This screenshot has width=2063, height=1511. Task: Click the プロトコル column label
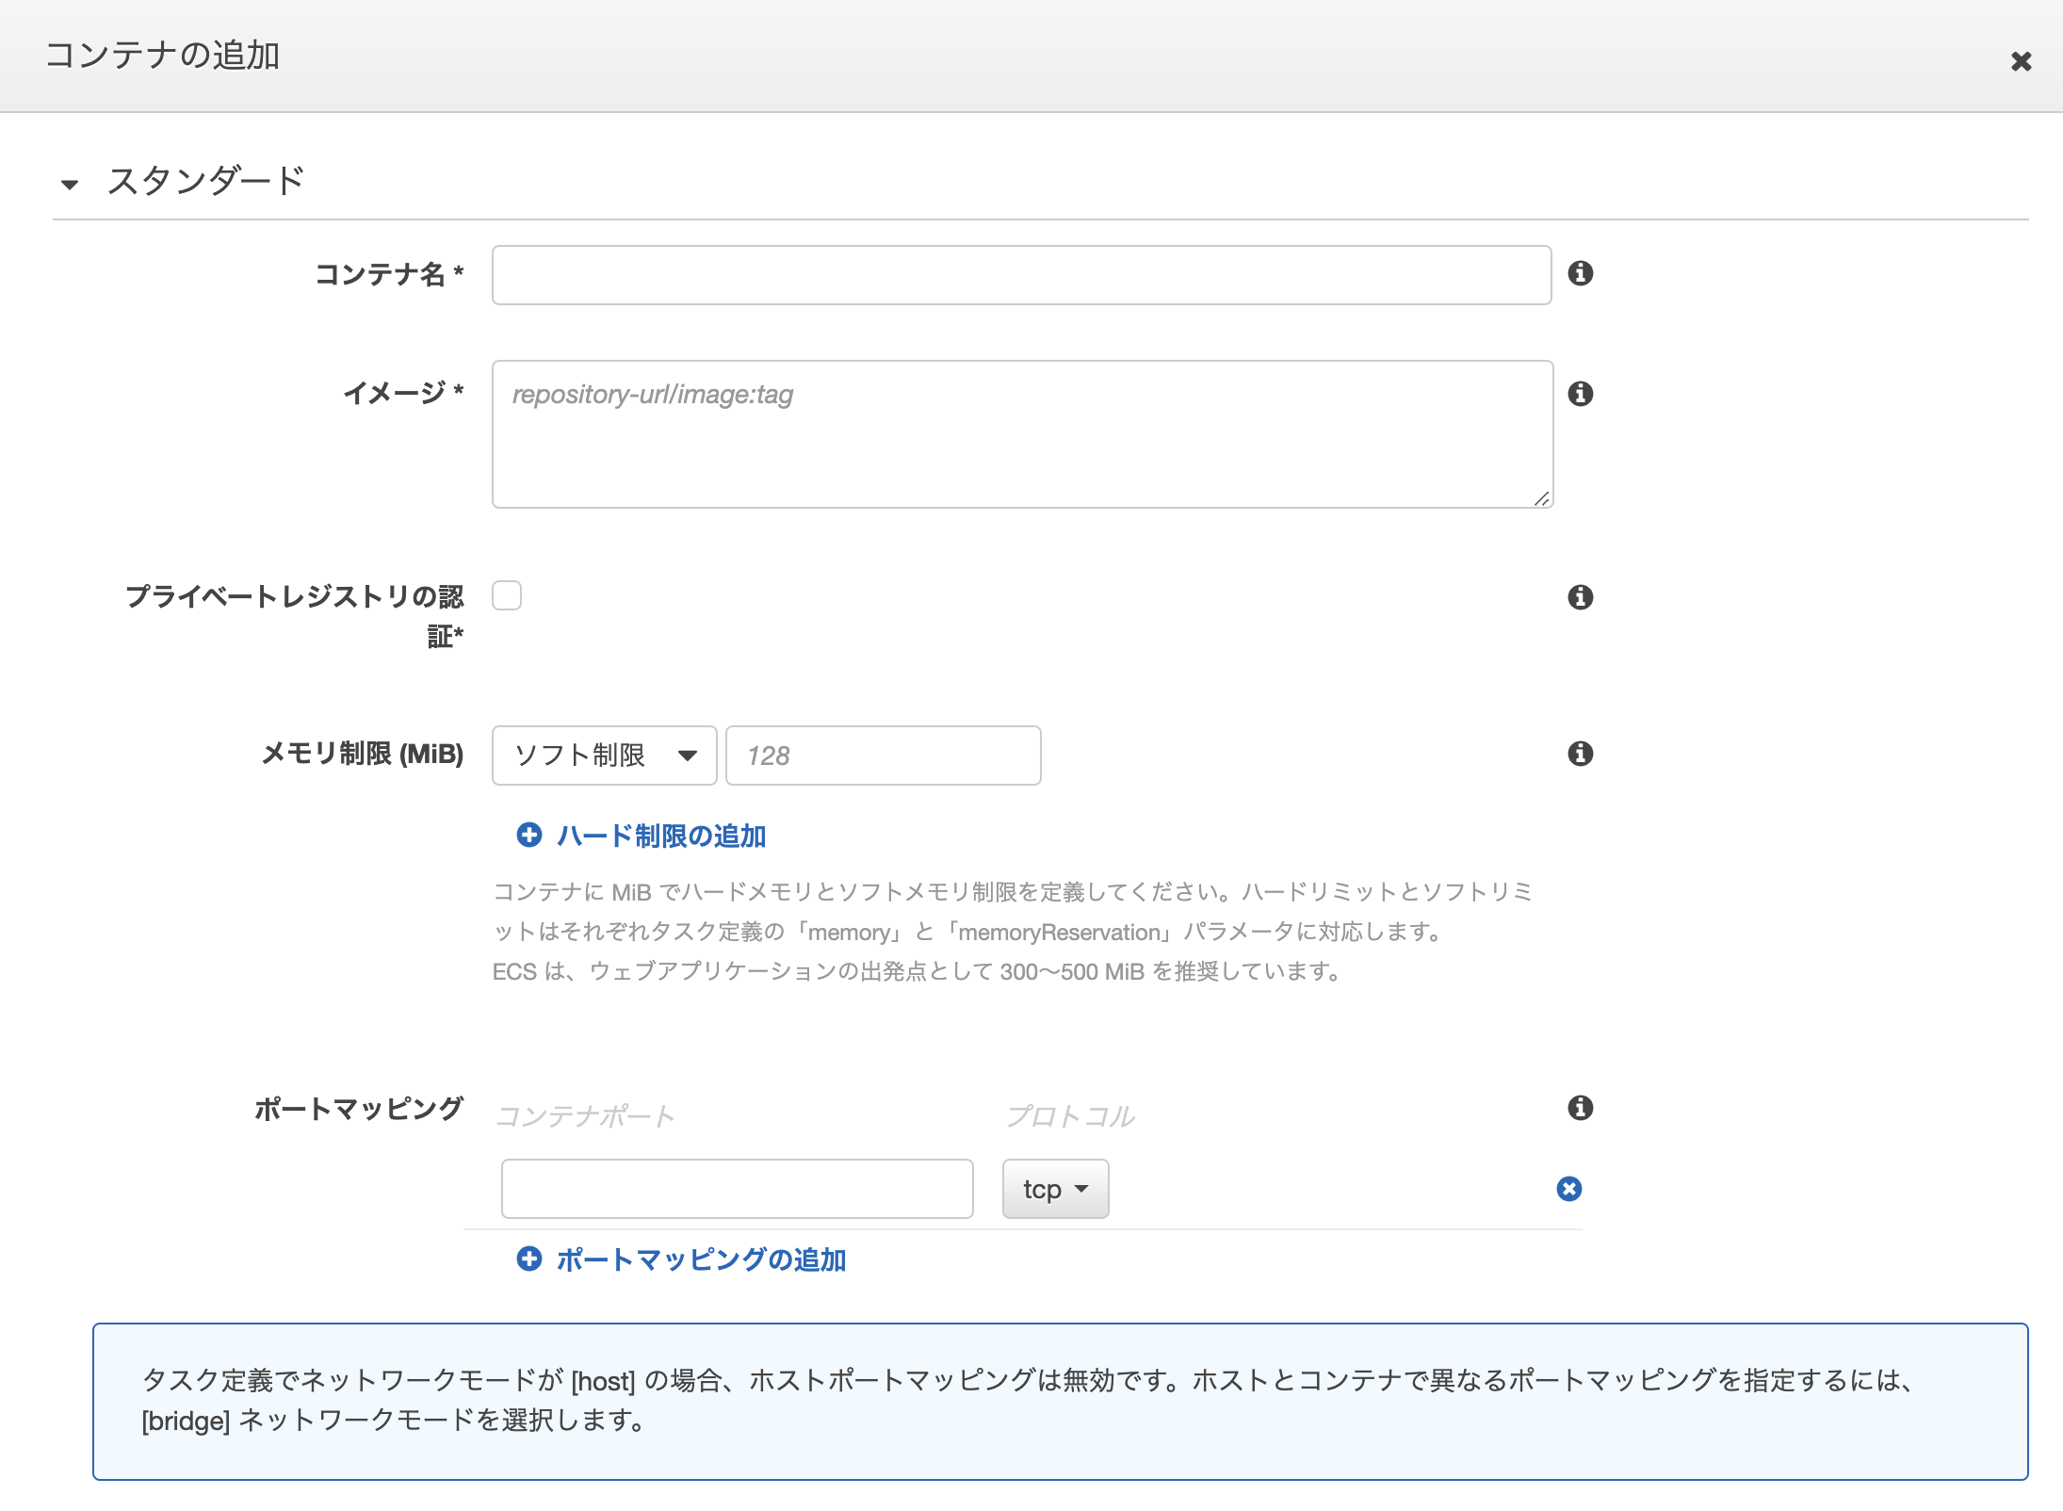coord(1070,1116)
